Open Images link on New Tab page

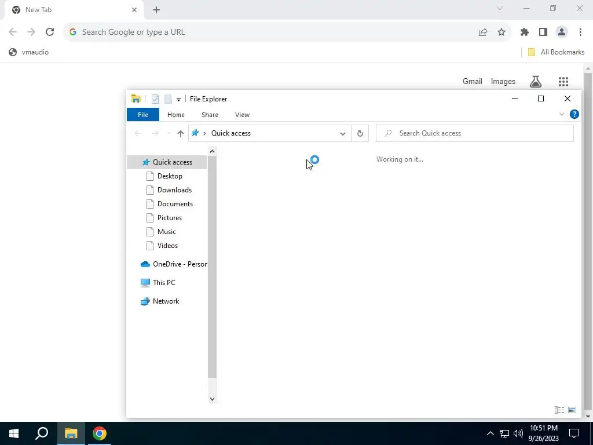pos(503,81)
